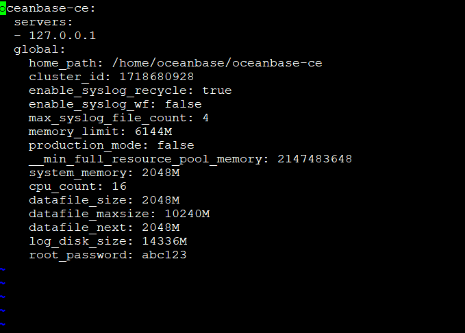Click the log_disk_size value 14336M
Screen dimensions: 465x333
[164, 241]
